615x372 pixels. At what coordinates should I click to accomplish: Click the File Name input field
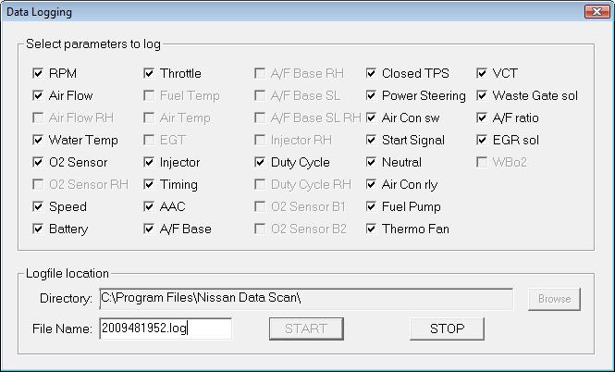pos(165,329)
